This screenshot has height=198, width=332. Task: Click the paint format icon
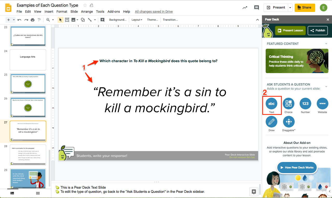click(39, 20)
